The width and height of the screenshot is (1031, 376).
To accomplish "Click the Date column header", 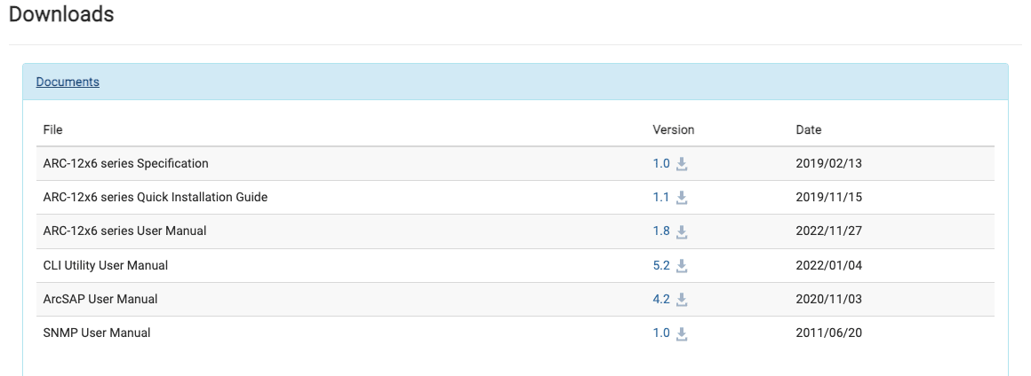I will pos(809,129).
